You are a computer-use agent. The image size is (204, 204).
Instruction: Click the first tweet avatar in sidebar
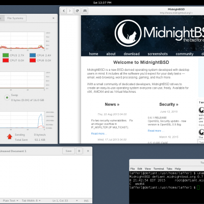point(201,110)
